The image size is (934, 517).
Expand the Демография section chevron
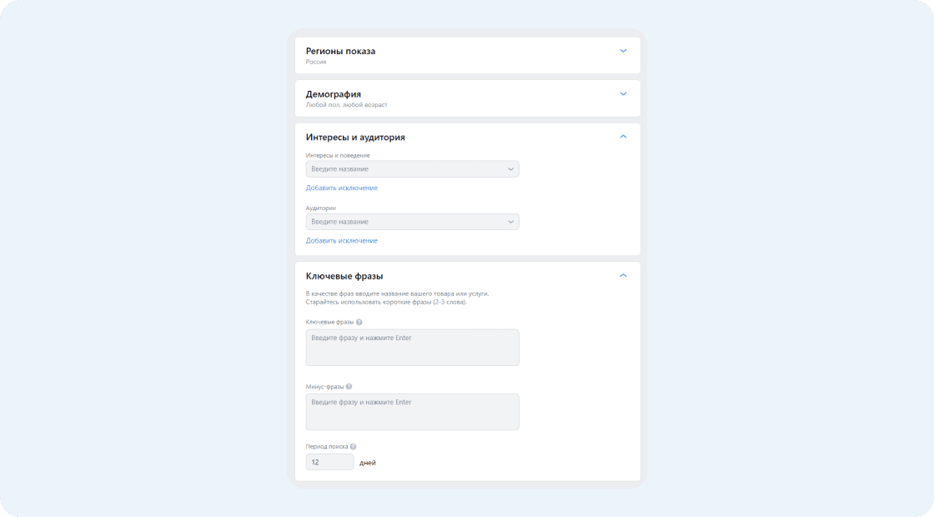[x=623, y=94]
